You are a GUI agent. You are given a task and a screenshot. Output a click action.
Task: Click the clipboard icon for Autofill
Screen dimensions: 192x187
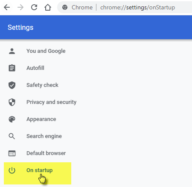[12, 68]
